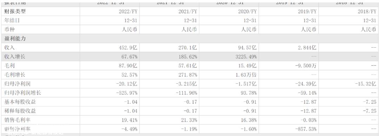Select the 年结日 row label
Image resolution: width=379 pixels, height=136 pixels.
pyautogui.click(x=12, y=21)
